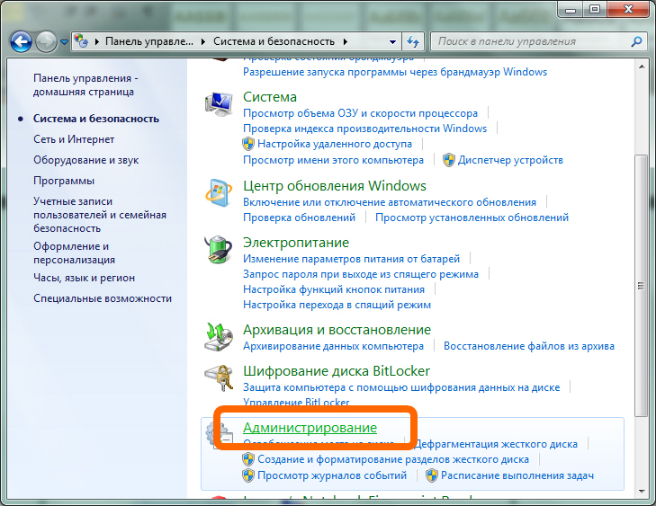Screen dimensions: 656x506
Task: Expand the chevron before Панель управле...
Action: click(97, 41)
